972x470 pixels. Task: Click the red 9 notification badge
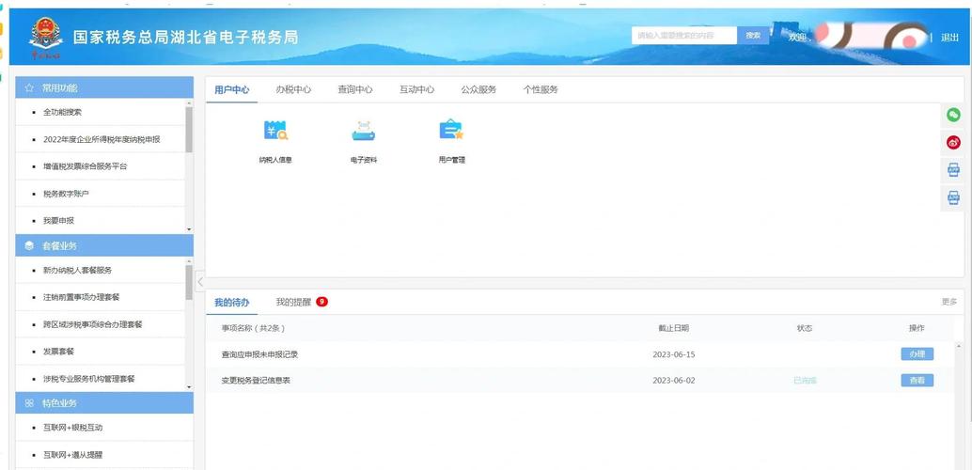(321, 302)
